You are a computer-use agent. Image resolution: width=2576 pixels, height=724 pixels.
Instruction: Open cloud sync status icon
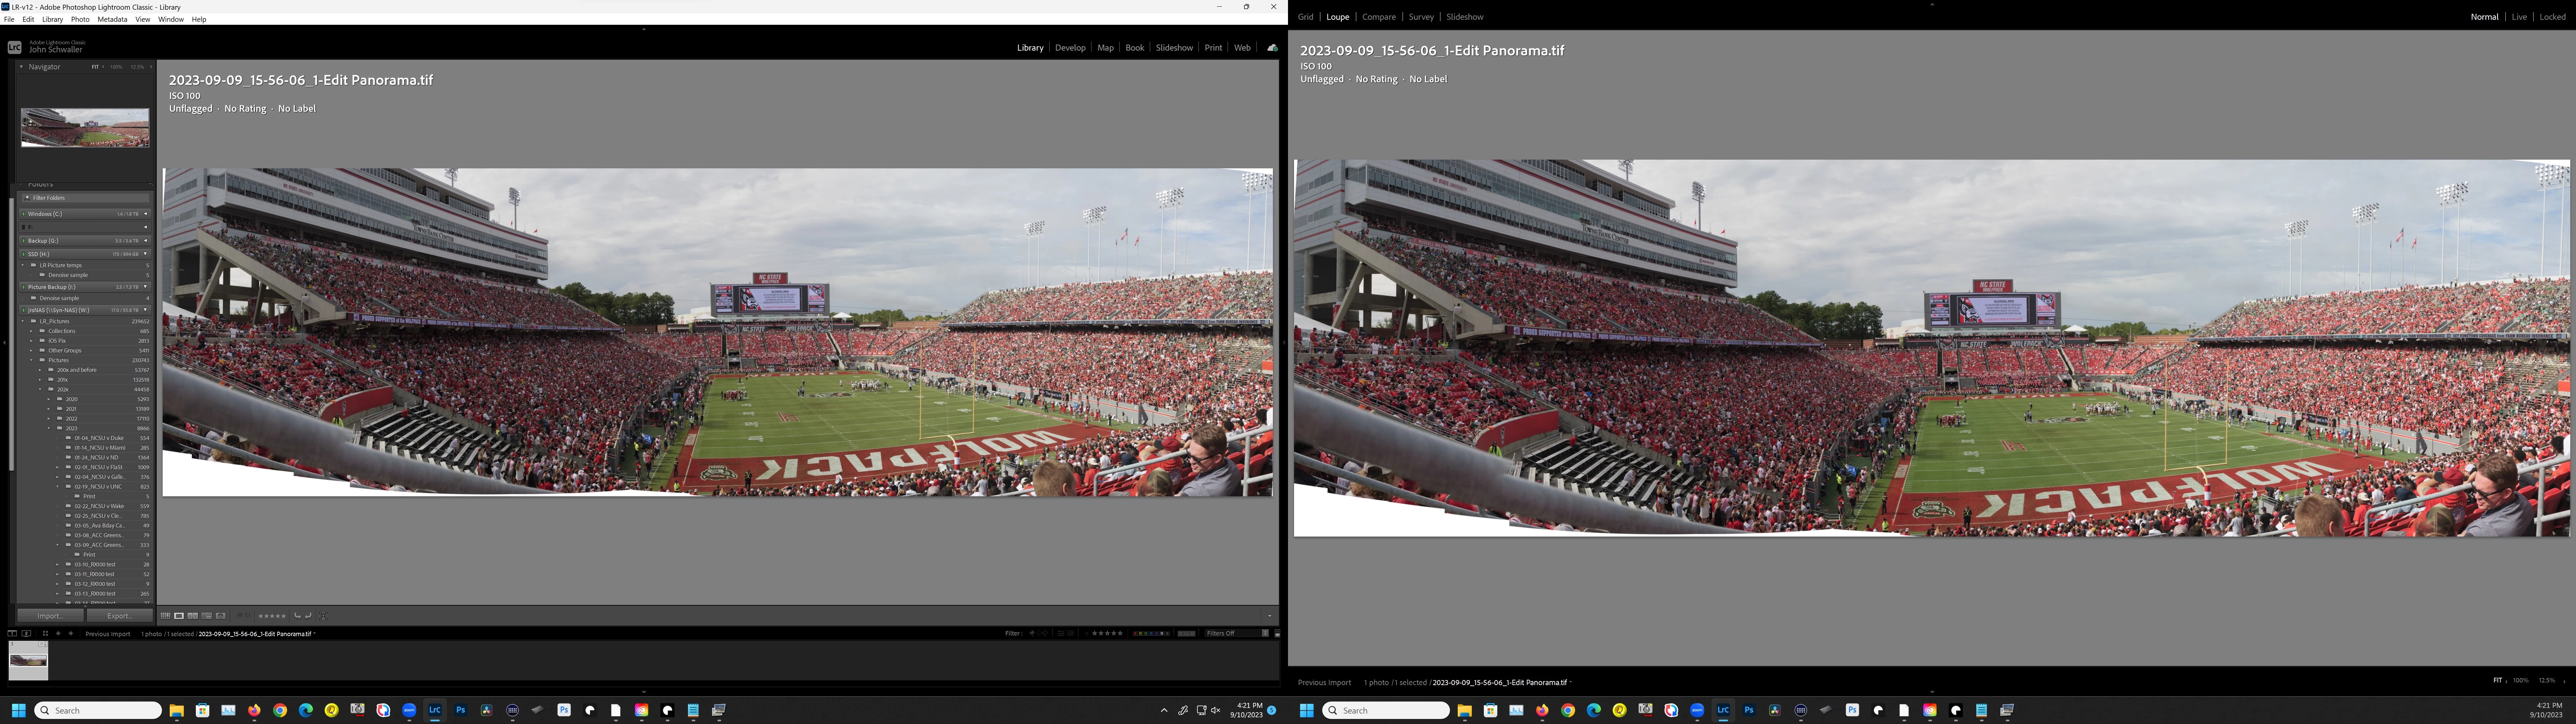coord(1272,48)
